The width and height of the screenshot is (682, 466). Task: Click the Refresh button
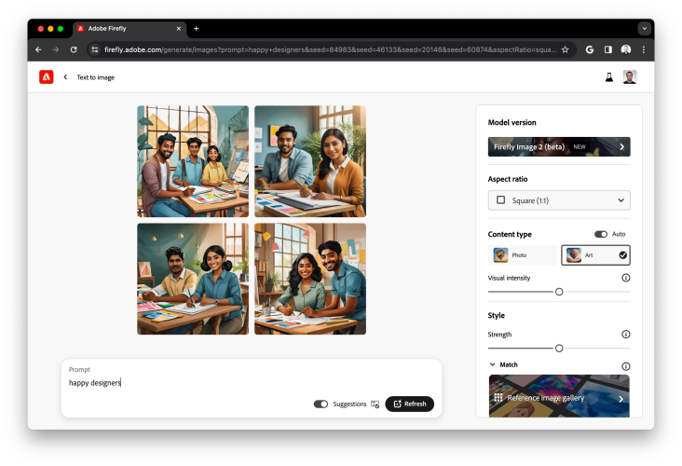pos(409,404)
